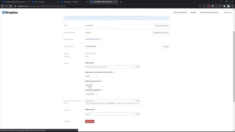
Task: Click Add button next to Webhook URIs
Action: (x=138, y=114)
